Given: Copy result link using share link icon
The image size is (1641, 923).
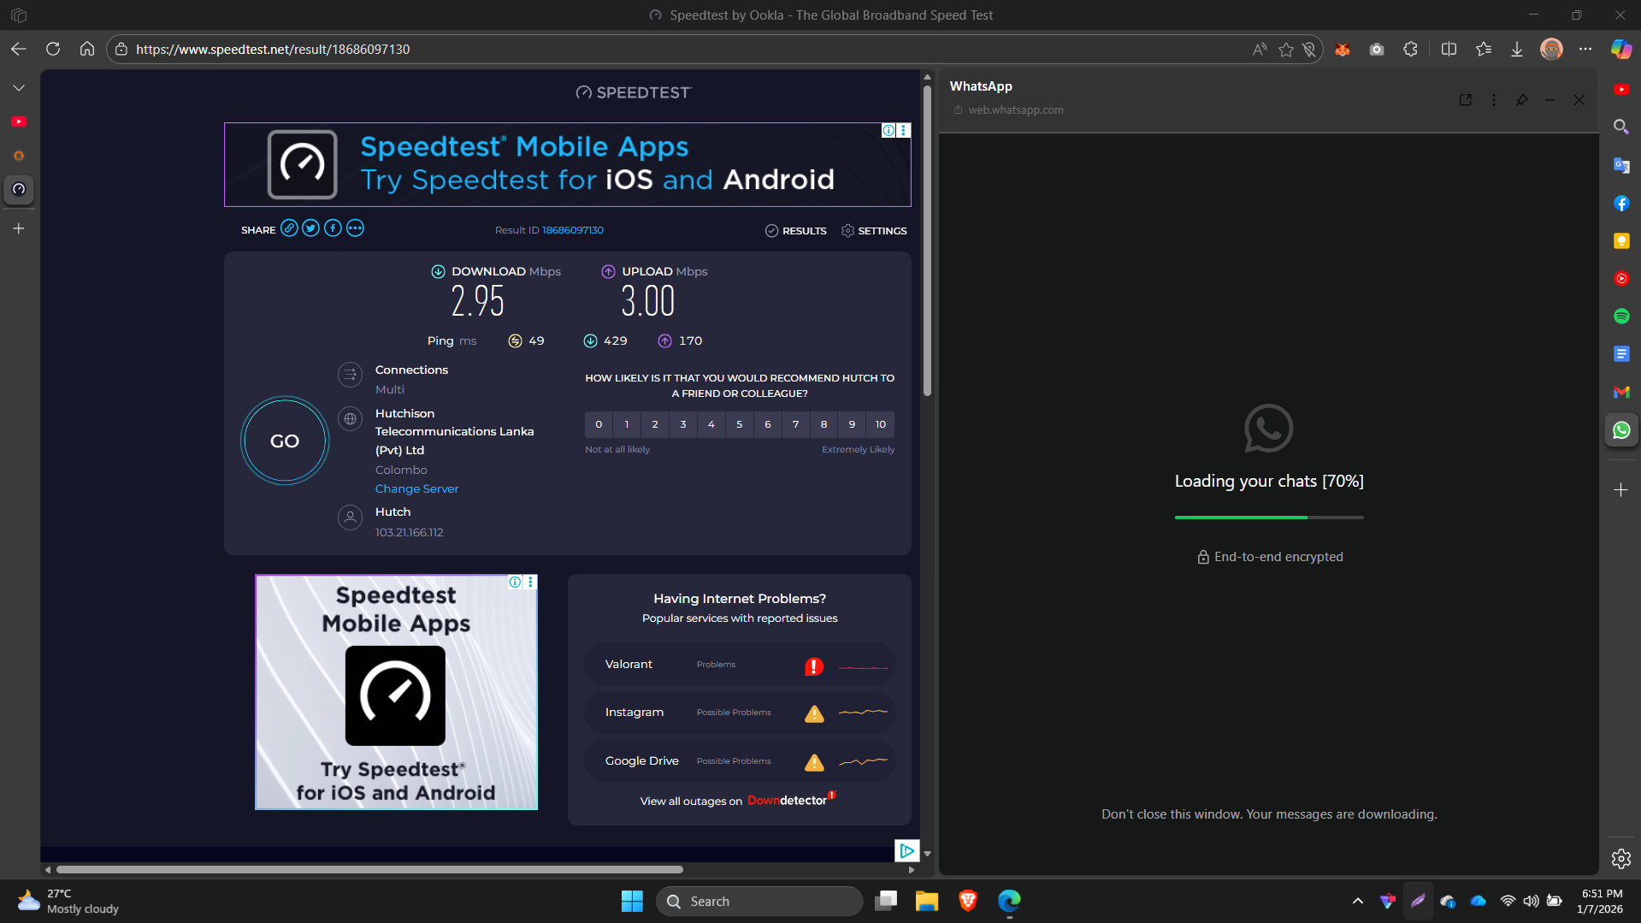Looking at the screenshot, I should [289, 228].
